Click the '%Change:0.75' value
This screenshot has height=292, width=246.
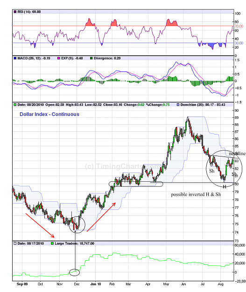tap(158, 105)
